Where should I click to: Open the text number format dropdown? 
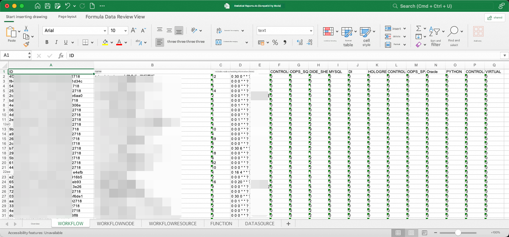tap(285, 31)
